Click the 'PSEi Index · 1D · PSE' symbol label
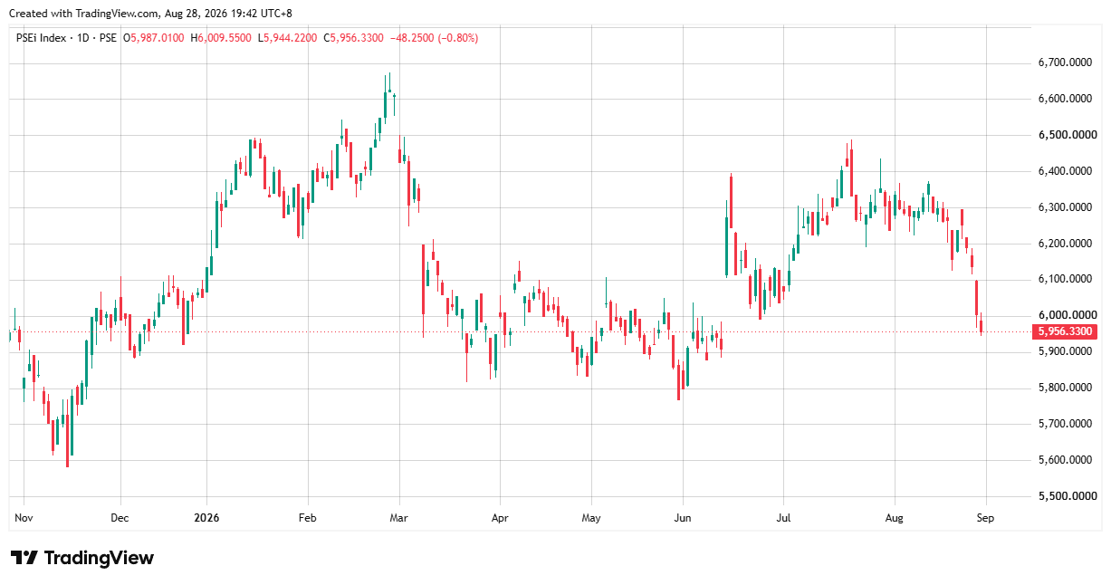Viewport: 1111px width, 585px height. click(x=67, y=38)
